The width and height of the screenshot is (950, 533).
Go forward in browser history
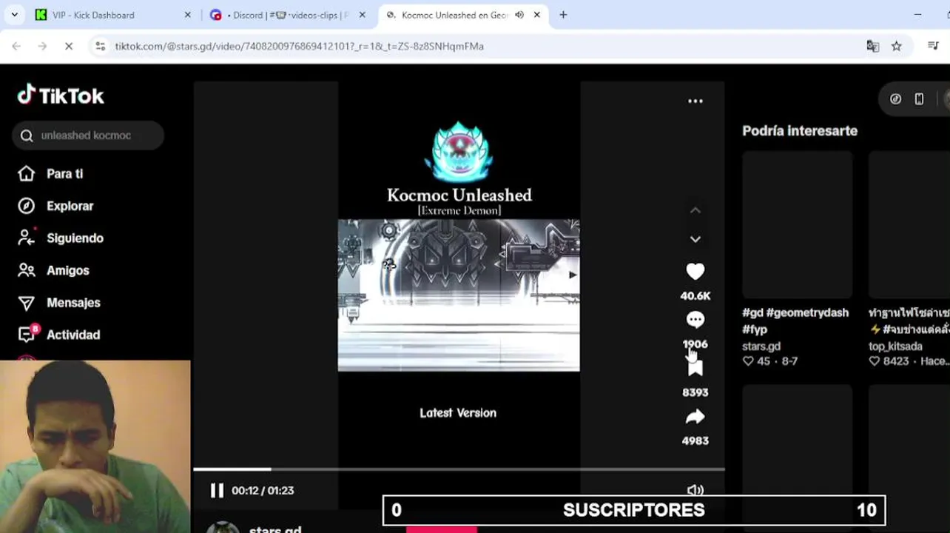(42, 46)
